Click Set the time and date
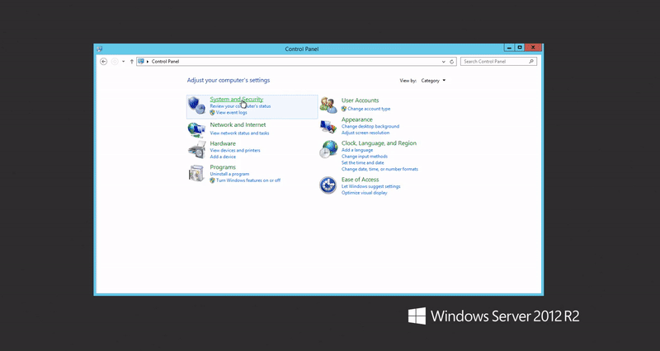The image size is (660, 351). [x=362, y=162]
